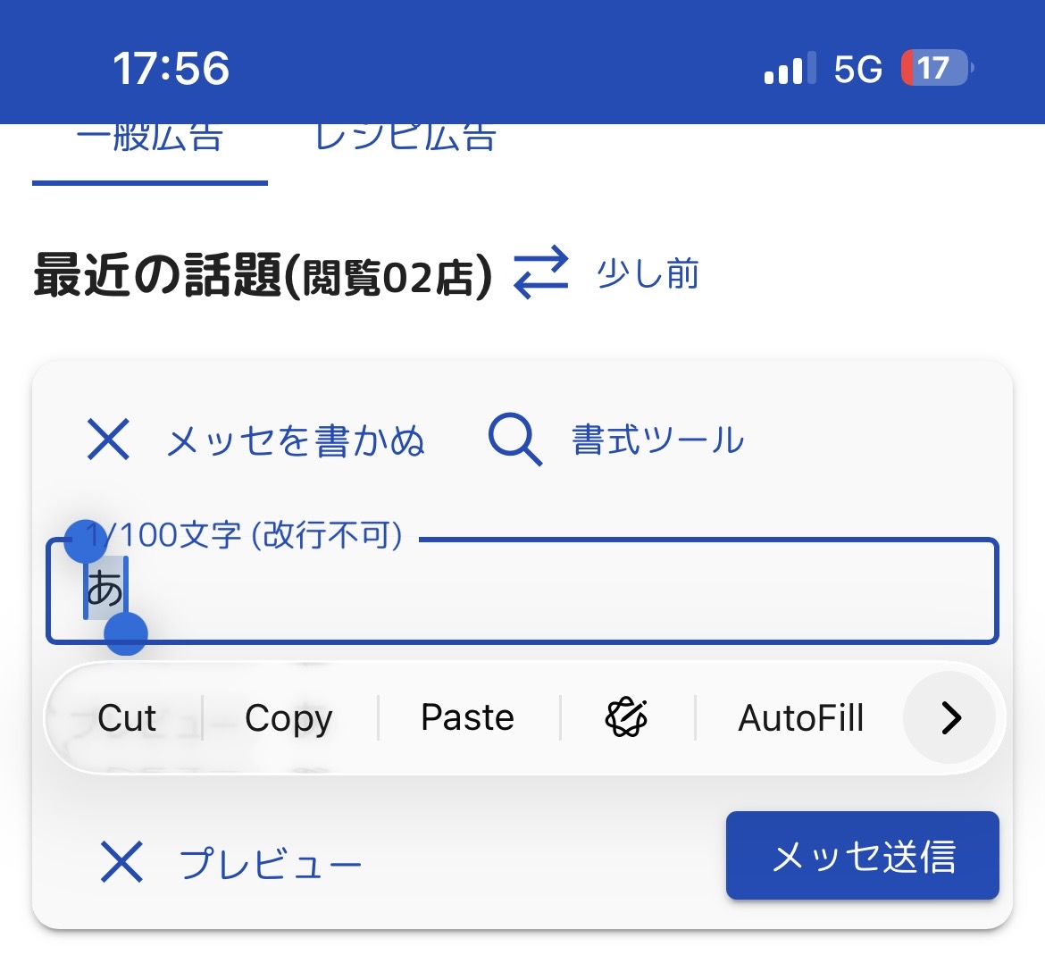The height and width of the screenshot is (955, 1045).
Task: Focus the 100文字 message input field
Action: (522, 591)
